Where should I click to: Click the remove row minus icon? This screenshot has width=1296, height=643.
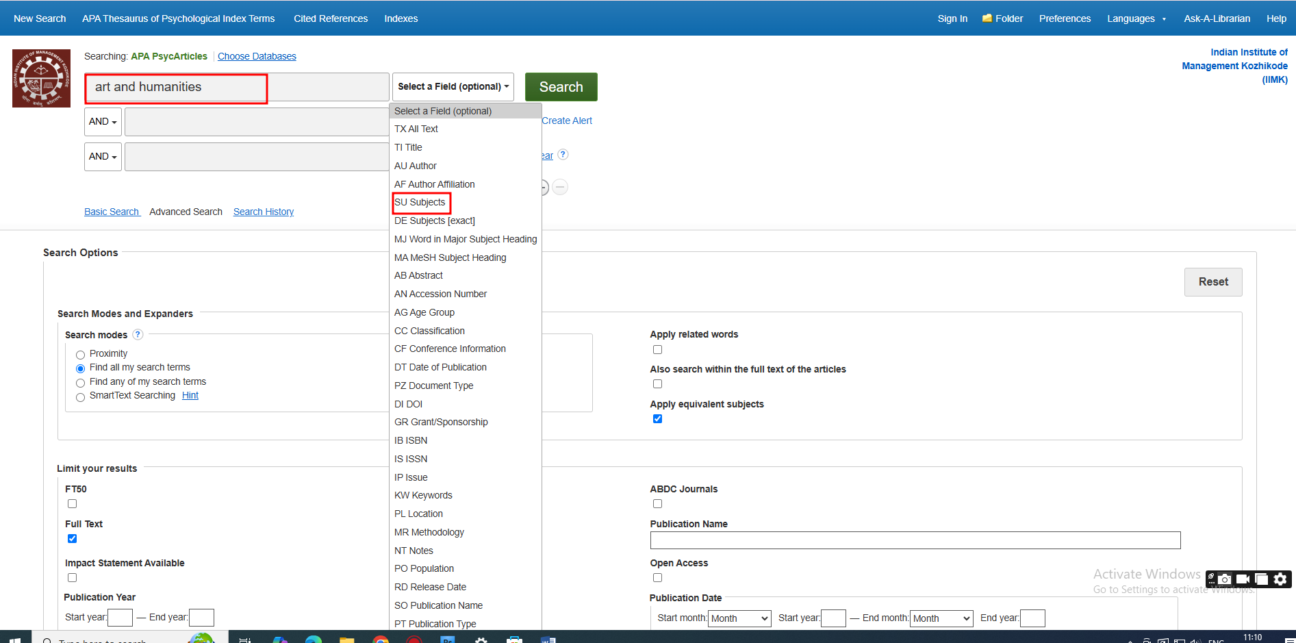coord(560,187)
